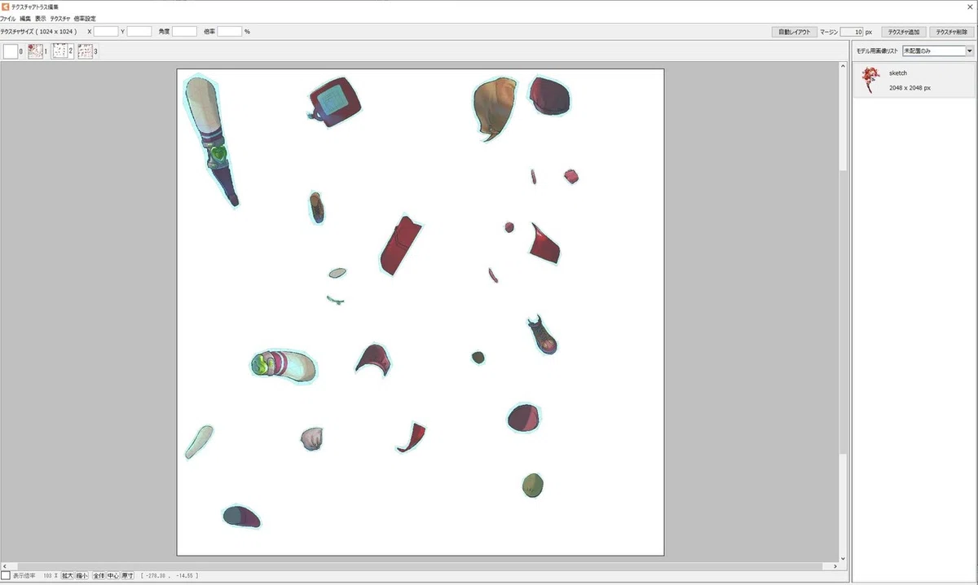This screenshot has width=978, height=585.
Task: Select the small pink-red blob piece
Action: 571,176
